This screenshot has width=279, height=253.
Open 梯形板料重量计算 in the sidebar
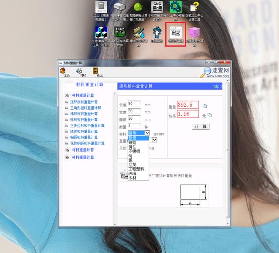(x=84, y=114)
